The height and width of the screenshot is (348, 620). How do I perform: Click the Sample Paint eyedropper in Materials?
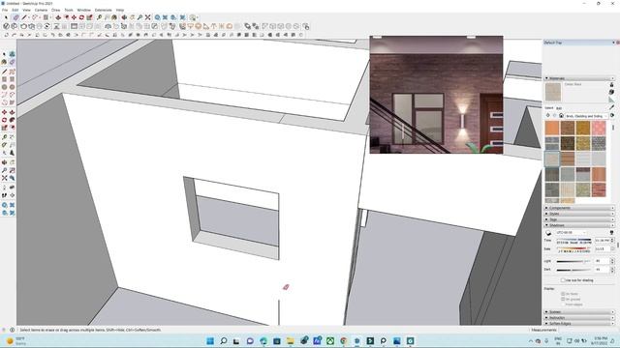611,107
